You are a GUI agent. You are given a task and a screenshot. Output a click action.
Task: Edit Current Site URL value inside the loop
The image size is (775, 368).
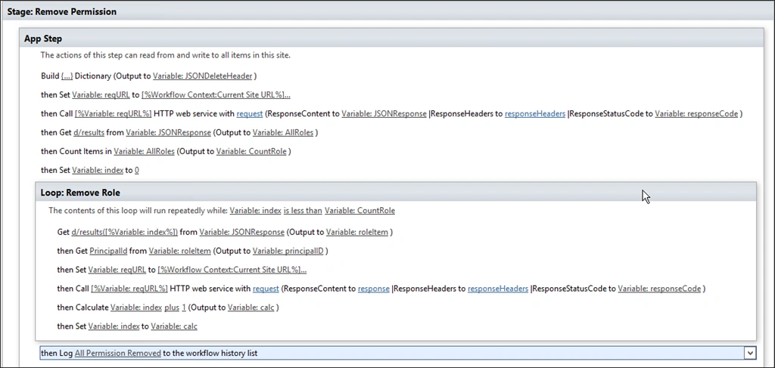(x=232, y=270)
